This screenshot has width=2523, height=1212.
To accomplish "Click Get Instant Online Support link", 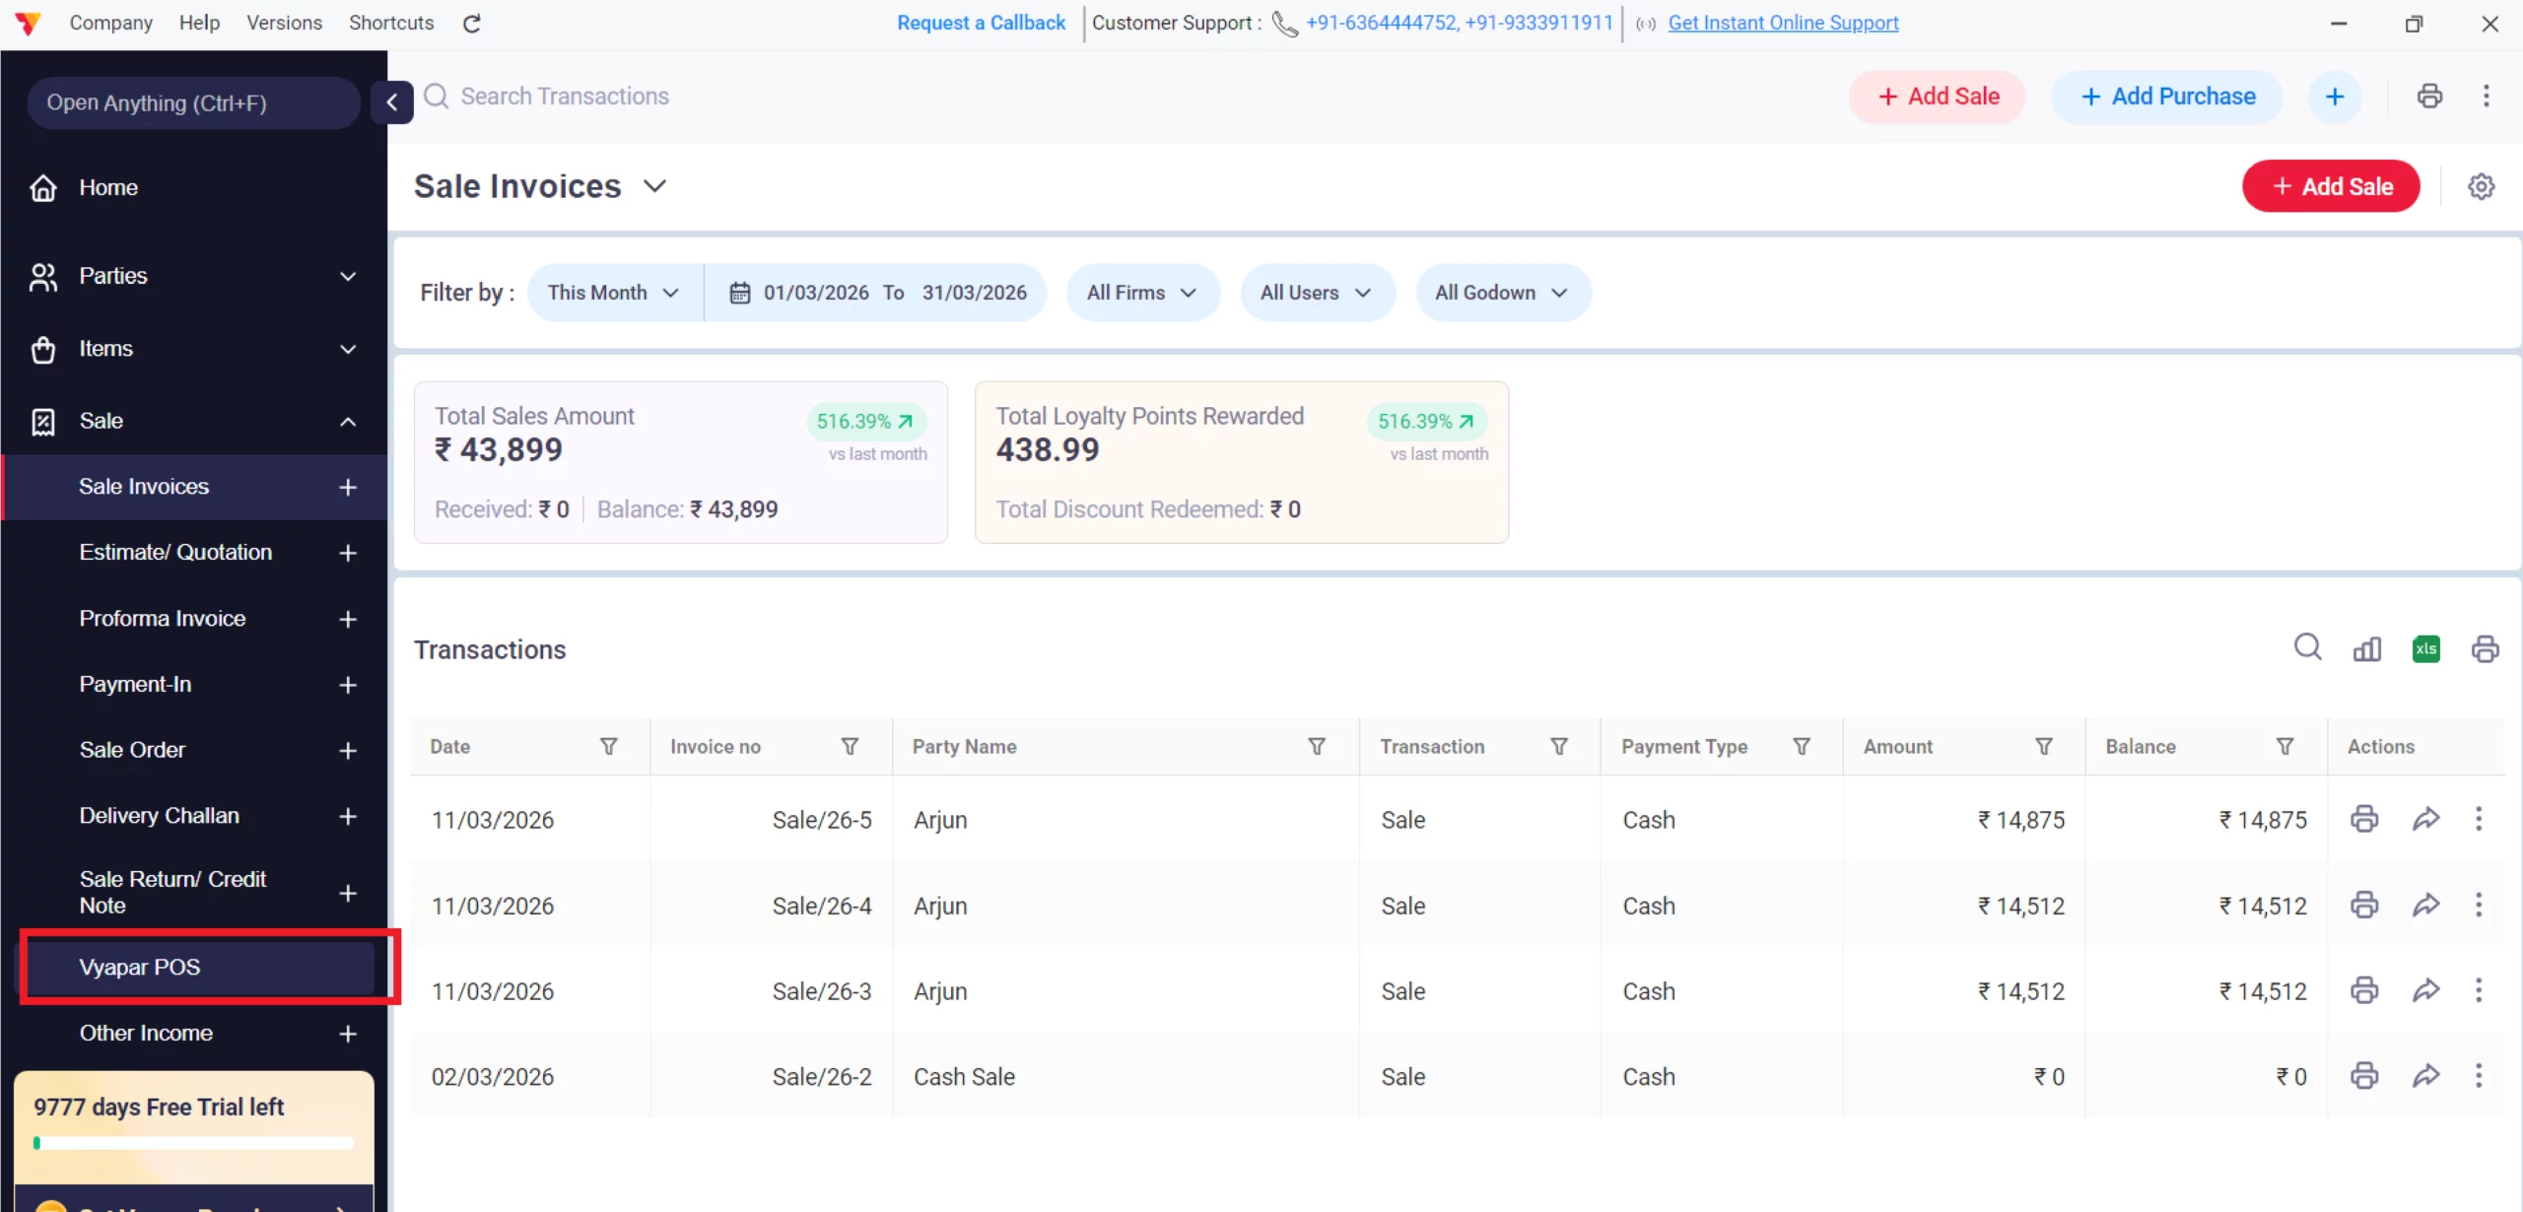I will click(1783, 23).
